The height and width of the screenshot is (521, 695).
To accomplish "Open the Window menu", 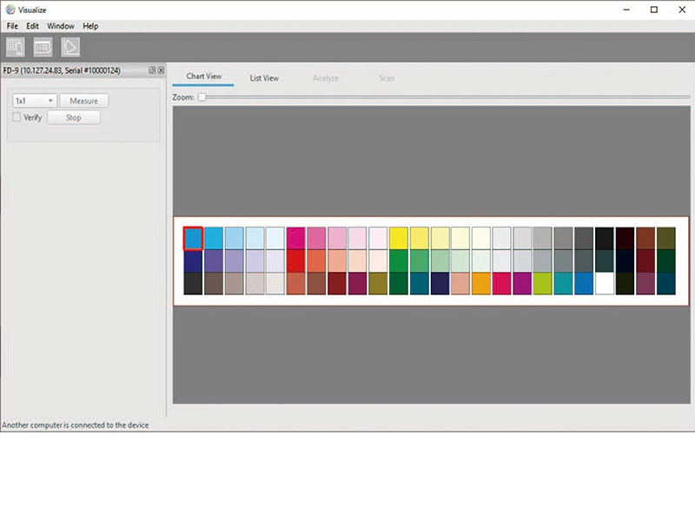I will pos(60,26).
